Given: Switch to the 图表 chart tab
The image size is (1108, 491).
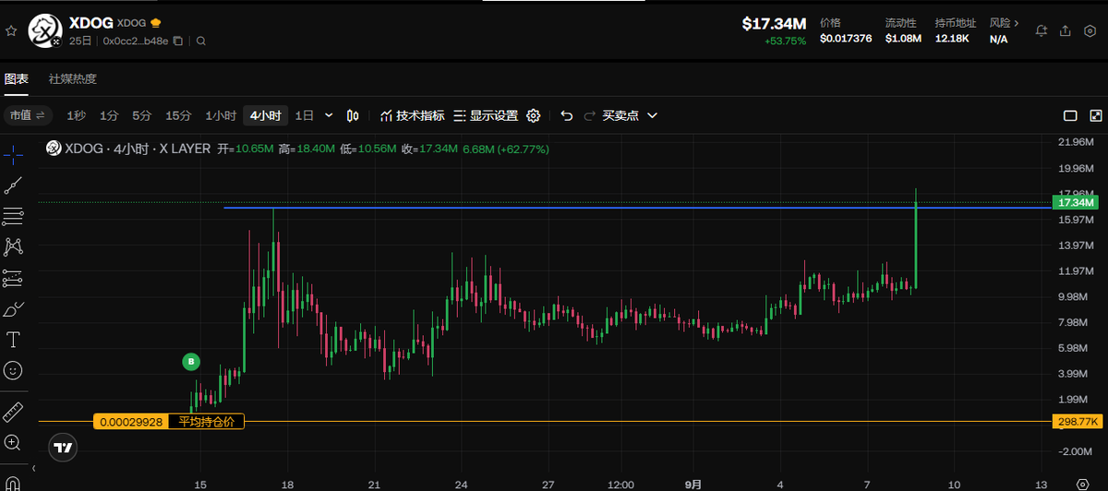Looking at the screenshot, I should coord(16,79).
